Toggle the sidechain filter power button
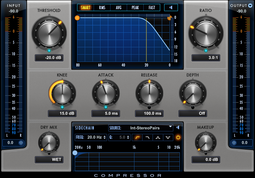Screen dimensions: 255x178 (x=178, y=137)
